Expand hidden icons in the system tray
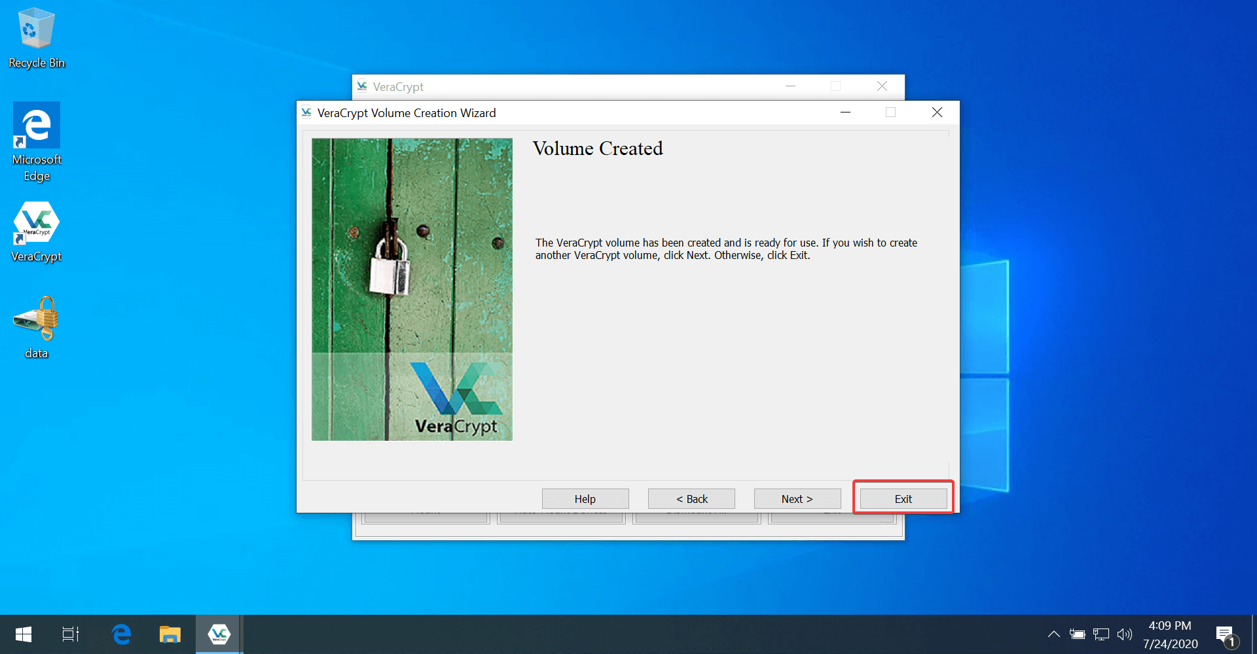 [1053, 634]
